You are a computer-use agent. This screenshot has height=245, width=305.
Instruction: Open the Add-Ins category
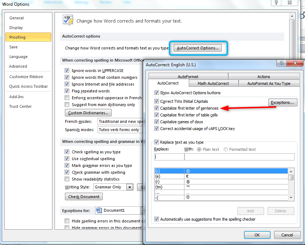coord(17,97)
